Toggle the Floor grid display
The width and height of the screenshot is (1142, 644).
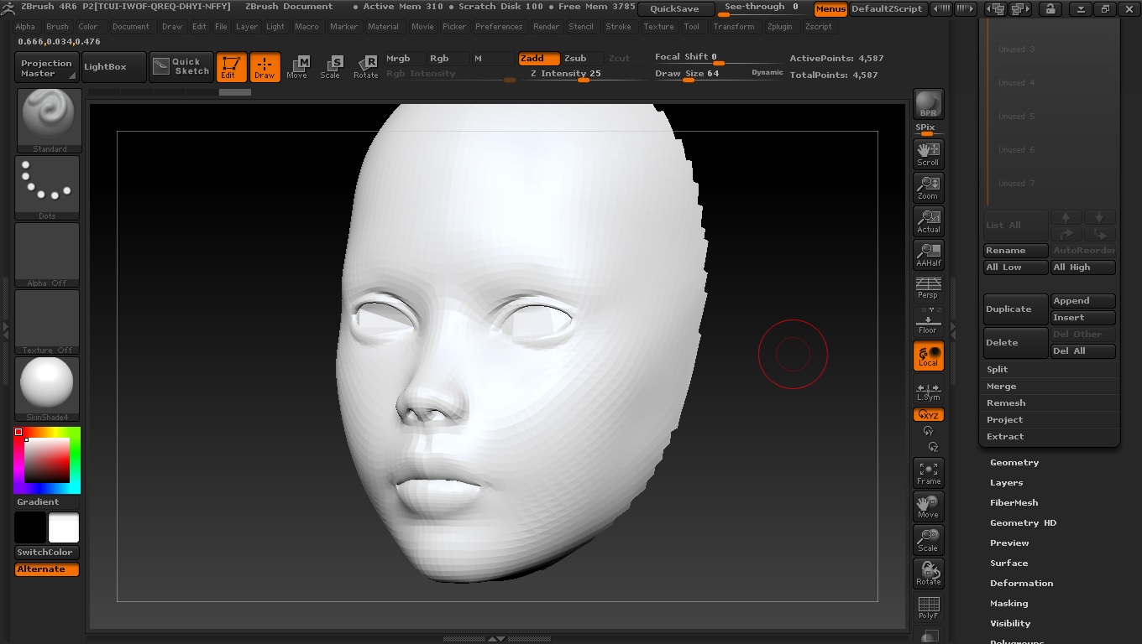click(928, 321)
